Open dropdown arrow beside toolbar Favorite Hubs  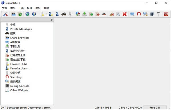[x=46, y=14]
